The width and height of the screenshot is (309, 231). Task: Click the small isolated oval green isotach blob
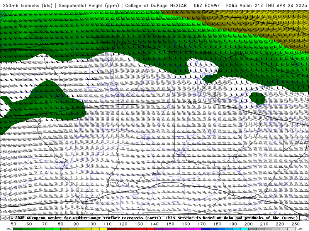tap(257, 98)
